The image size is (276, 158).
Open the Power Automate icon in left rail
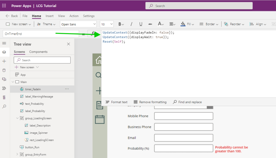[x=4, y=88]
